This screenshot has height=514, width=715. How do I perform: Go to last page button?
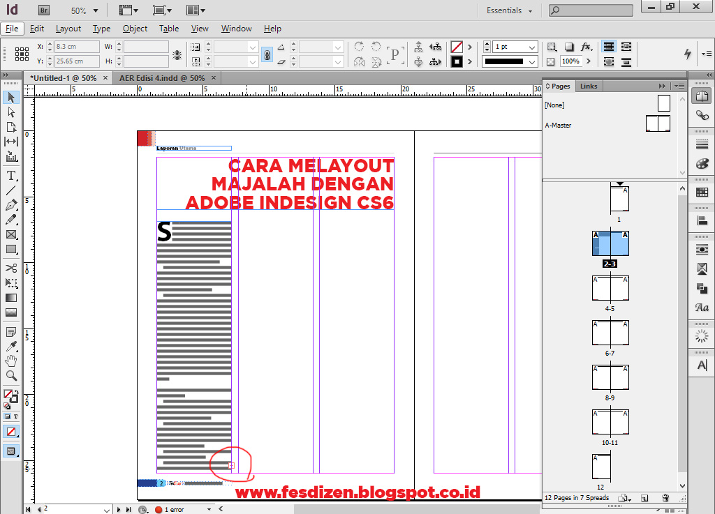128,509
